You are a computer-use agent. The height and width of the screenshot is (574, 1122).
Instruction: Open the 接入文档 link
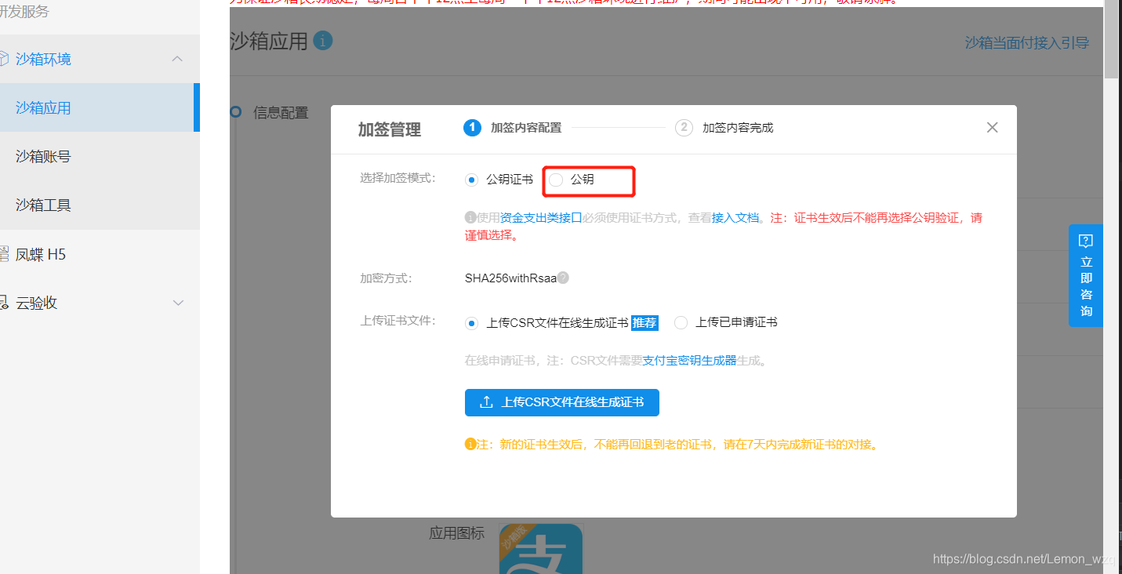click(735, 218)
